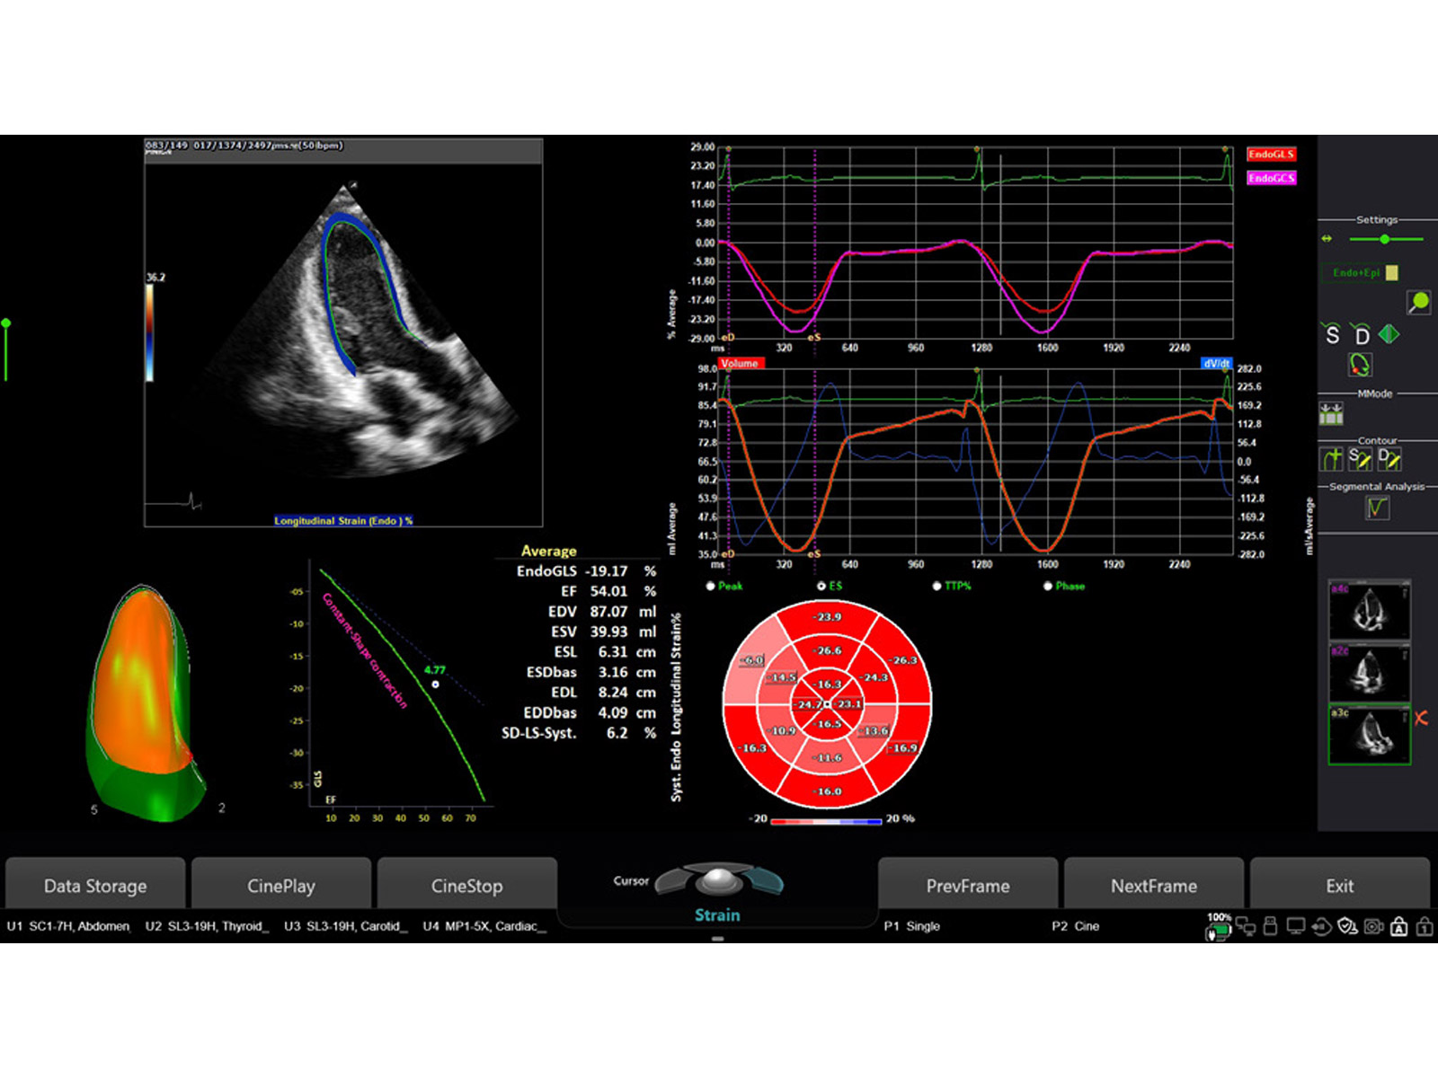This screenshot has width=1438, height=1078.
Task: Toggle the EndoGLS curve legend
Action: 1271,155
